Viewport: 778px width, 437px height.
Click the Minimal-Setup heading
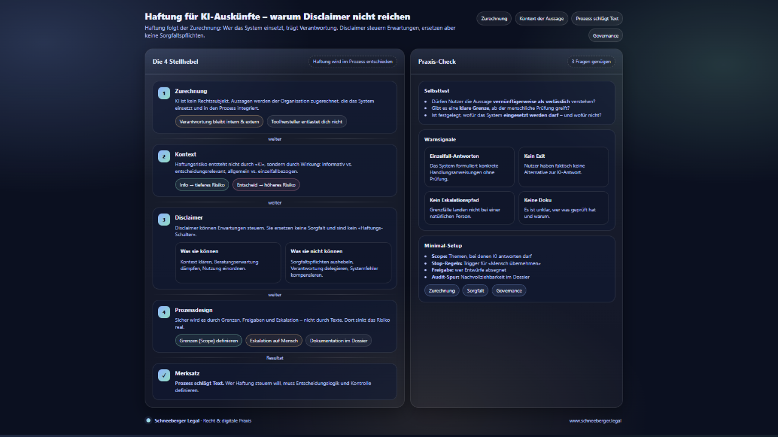coord(443,246)
